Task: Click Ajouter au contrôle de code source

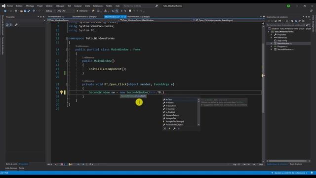Action: 289,173
